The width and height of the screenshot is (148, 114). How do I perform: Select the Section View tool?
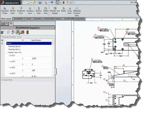coord(39,11)
